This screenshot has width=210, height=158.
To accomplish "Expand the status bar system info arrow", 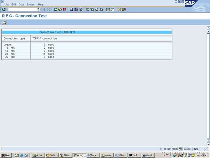I will click(161, 149).
